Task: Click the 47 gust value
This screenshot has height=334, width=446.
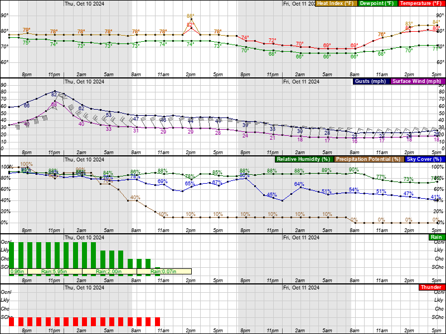Action: pyautogui.click(x=136, y=119)
